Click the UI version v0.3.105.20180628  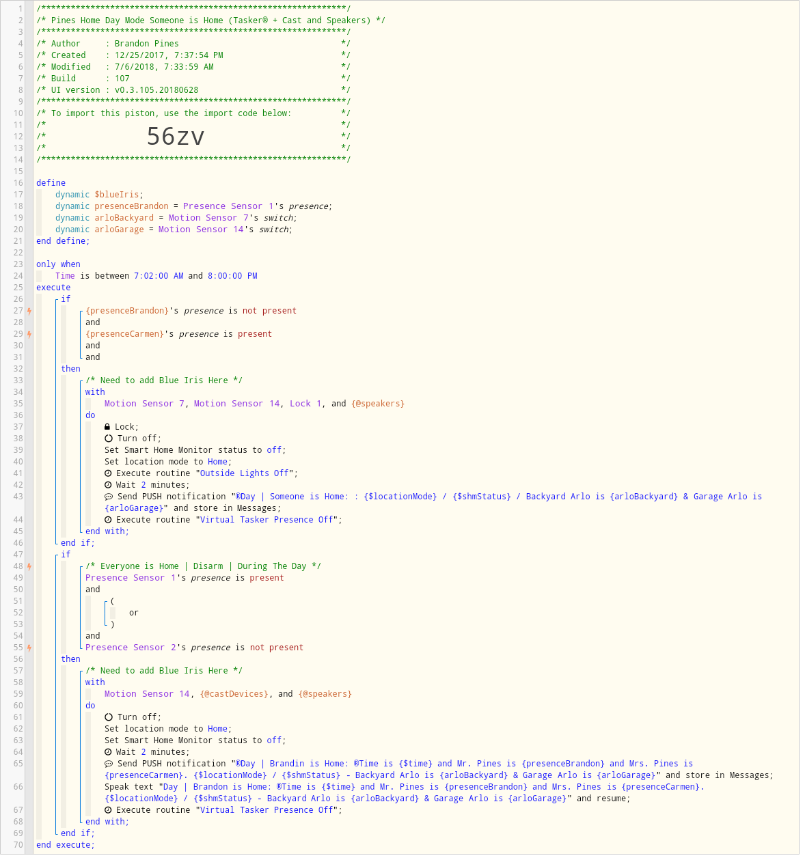[x=156, y=90]
